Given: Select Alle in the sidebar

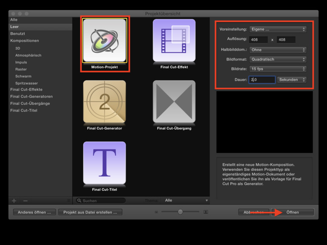Looking at the screenshot, I should click(14, 20).
